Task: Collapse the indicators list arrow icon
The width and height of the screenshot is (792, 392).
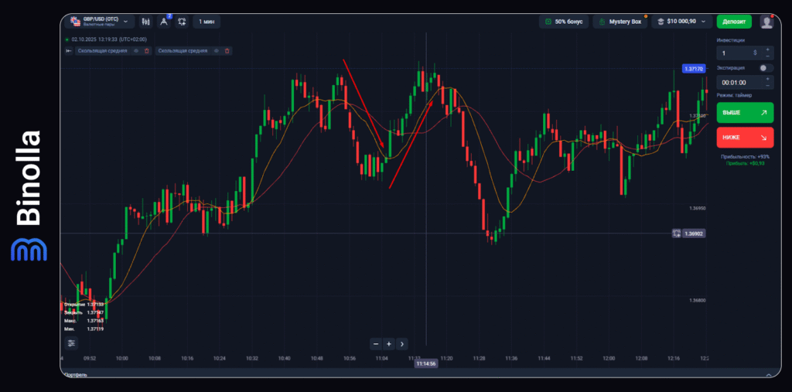Action: (68, 51)
